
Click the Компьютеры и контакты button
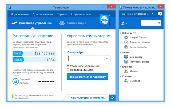88,98
